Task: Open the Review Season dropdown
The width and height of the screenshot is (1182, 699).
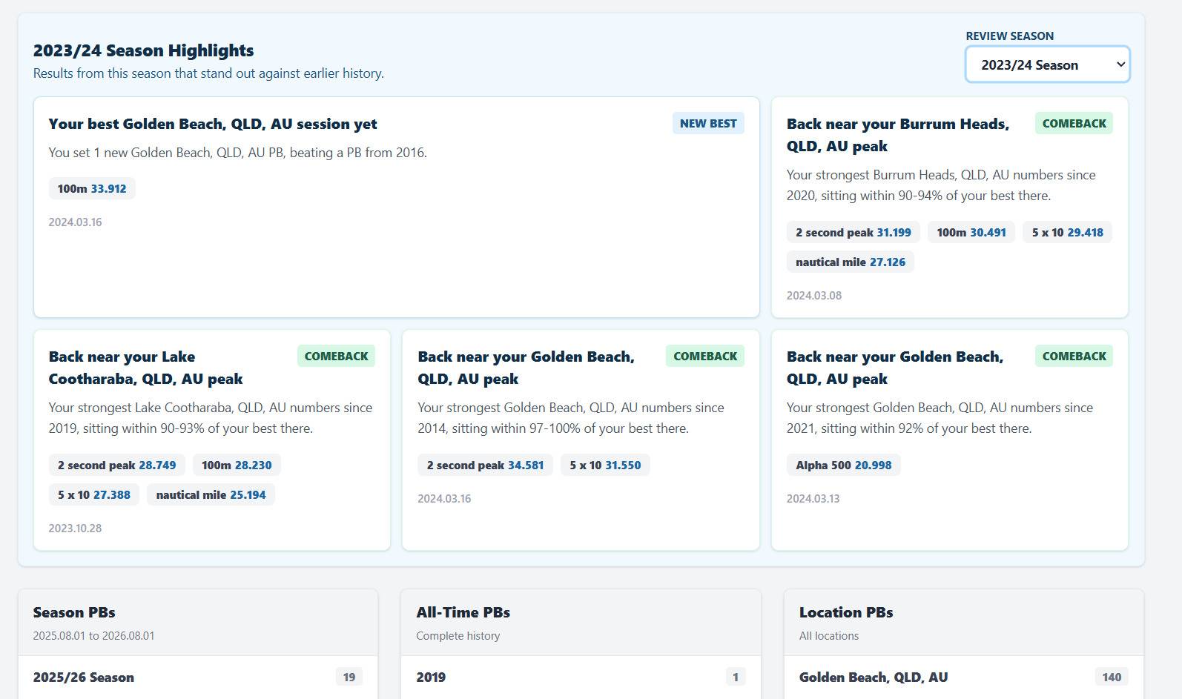Action: click(1047, 64)
